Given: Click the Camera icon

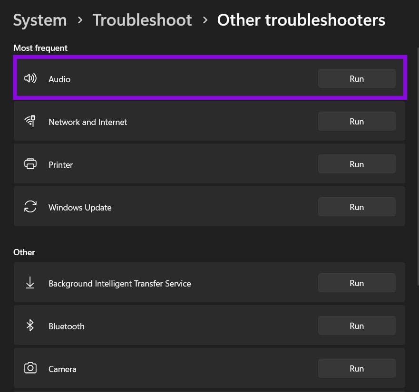Looking at the screenshot, I should tap(30, 368).
